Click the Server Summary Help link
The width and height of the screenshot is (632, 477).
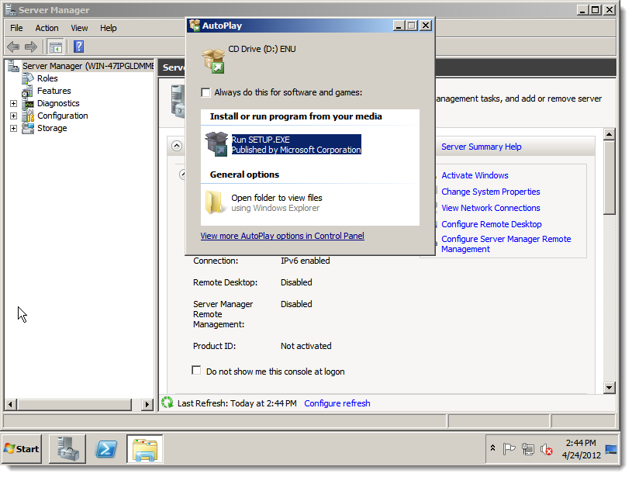tap(482, 147)
